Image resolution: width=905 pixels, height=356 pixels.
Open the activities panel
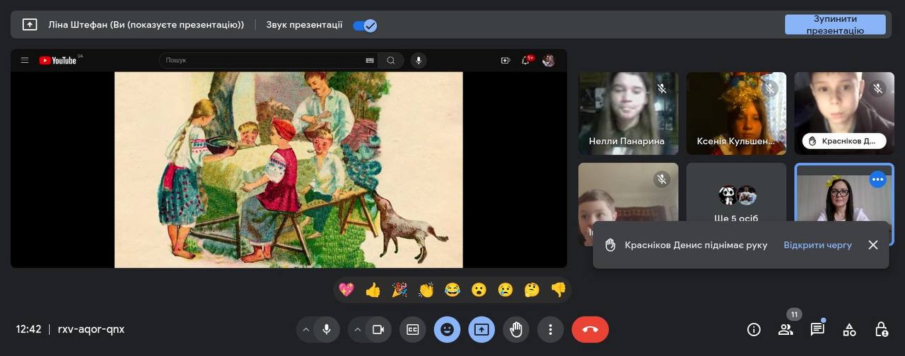(849, 329)
